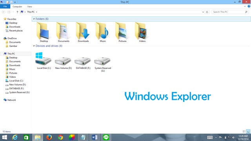The width and height of the screenshot is (251, 141).
Task: Click chevron after This PC in address bar
Action: click(x=36, y=12)
